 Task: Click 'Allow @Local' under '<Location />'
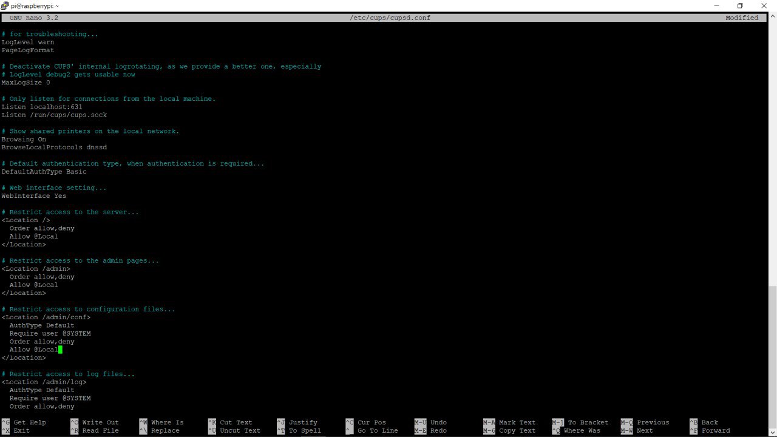click(34, 237)
